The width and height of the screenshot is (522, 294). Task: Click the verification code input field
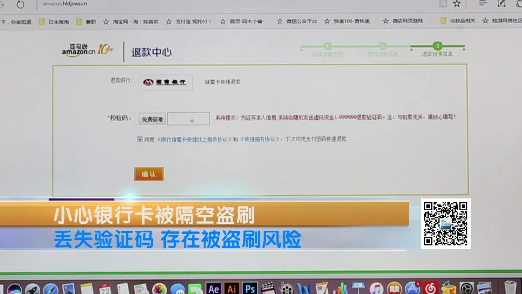tap(189, 119)
